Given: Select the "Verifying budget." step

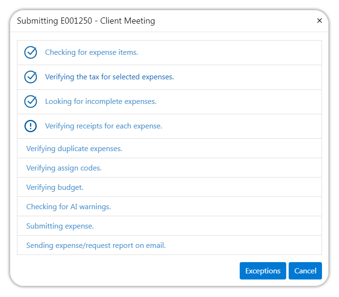Looking at the screenshot, I should pos(55,187).
